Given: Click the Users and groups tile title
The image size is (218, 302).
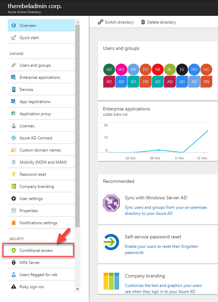Looking at the screenshot, I should tap(121, 48).
